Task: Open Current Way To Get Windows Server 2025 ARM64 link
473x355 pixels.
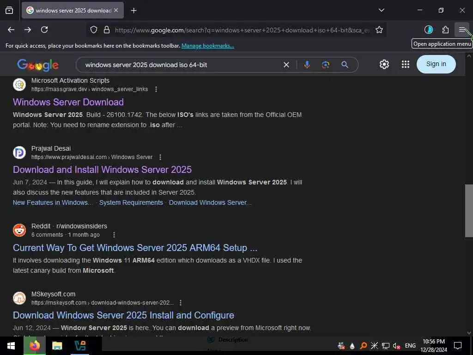Action: 135,248
